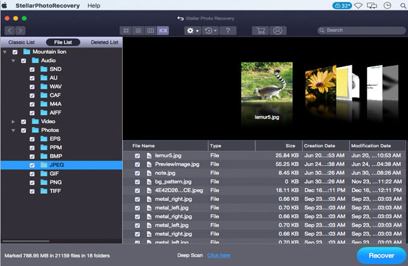This screenshot has height=266, width=408.
Task: Uncheck the Audio folder checkbox
Action: [23, 61]
